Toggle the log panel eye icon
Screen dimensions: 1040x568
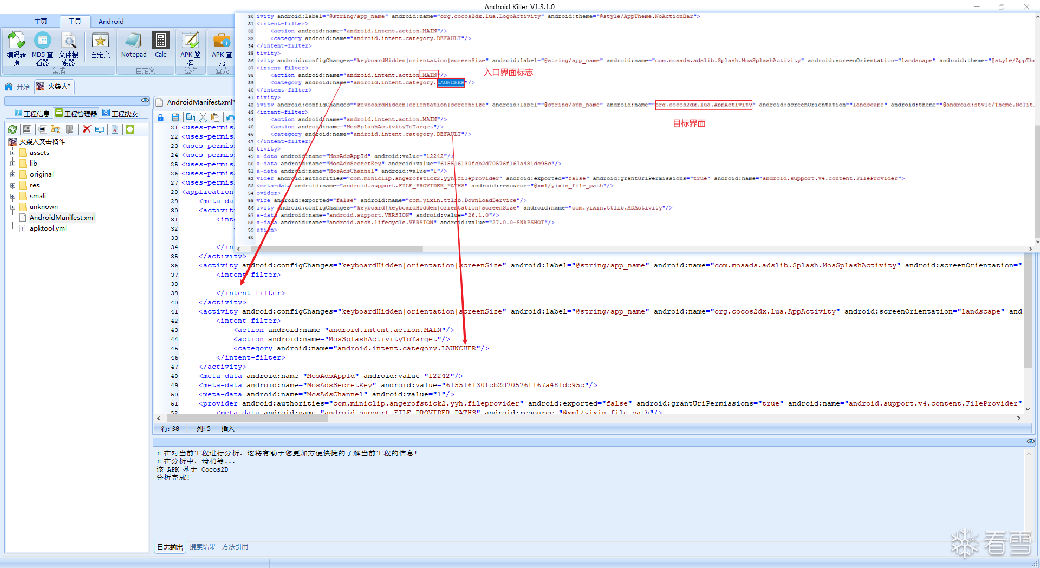pyautogui.click(x=1030, y=441)
